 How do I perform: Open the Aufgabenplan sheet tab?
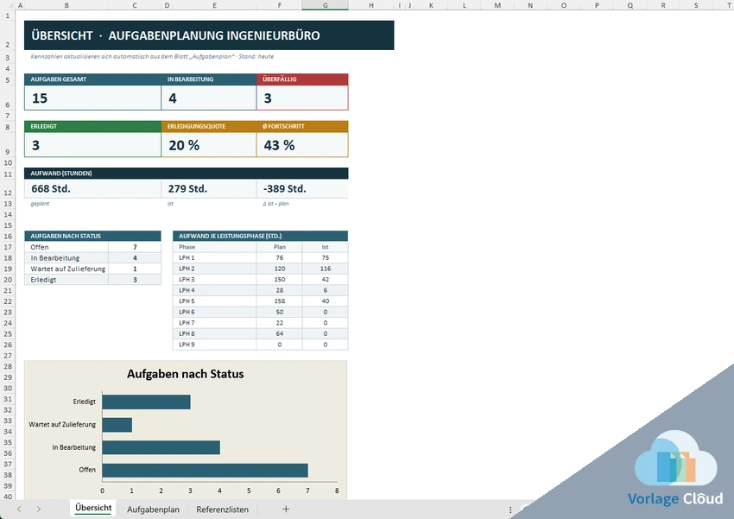pyautogui.click(x=153, y=510)
